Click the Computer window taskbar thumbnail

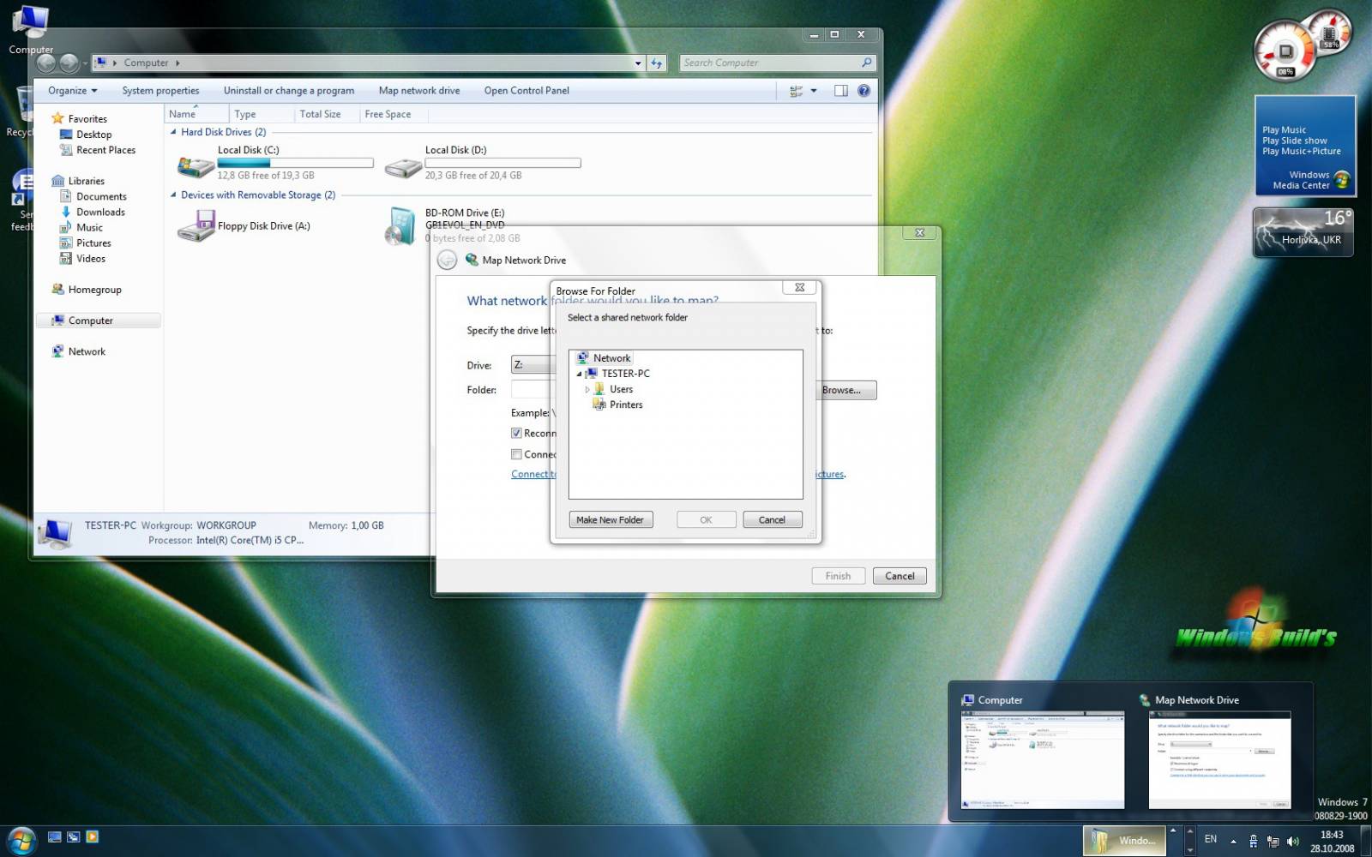coord(1042,759)
